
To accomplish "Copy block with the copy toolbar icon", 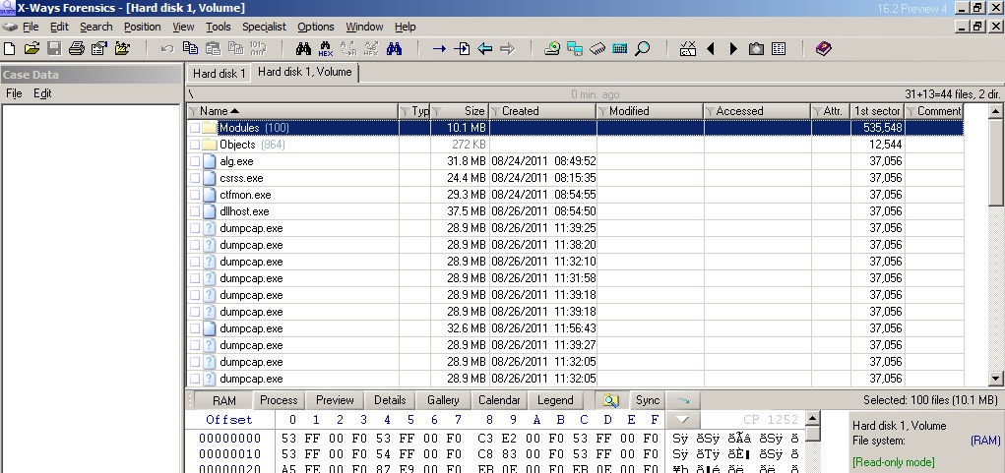I will coord(190,48).
